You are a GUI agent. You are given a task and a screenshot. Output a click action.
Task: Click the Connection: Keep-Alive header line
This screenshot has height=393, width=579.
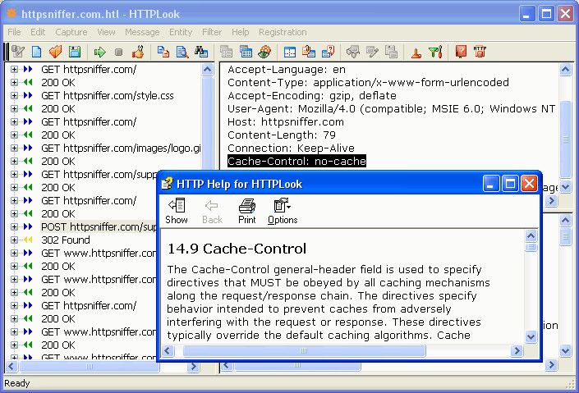click(x=291, y=148)
